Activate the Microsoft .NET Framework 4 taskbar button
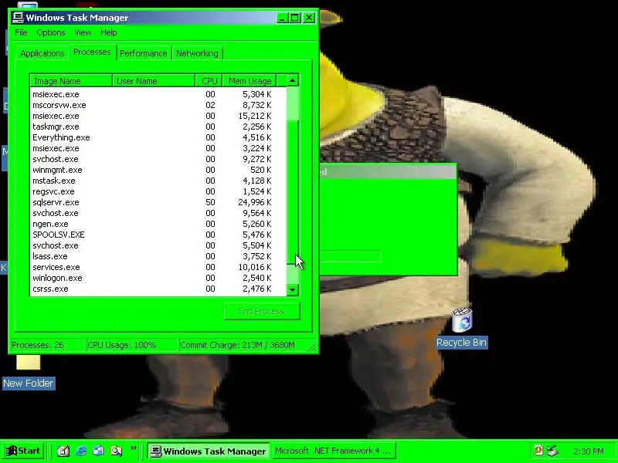Screen dimensions: 618x463 point(333,451)
